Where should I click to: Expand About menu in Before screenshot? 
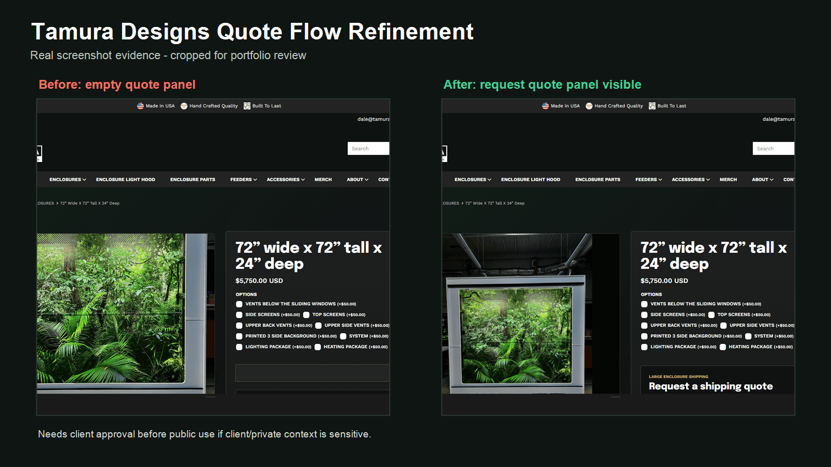coord(358,180)
